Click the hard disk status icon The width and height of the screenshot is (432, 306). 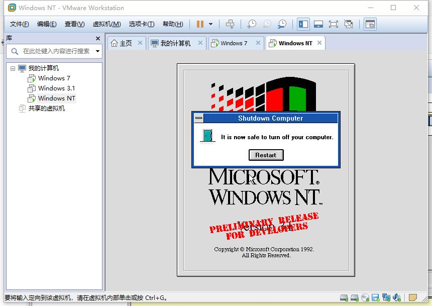[x=344, y=298]
